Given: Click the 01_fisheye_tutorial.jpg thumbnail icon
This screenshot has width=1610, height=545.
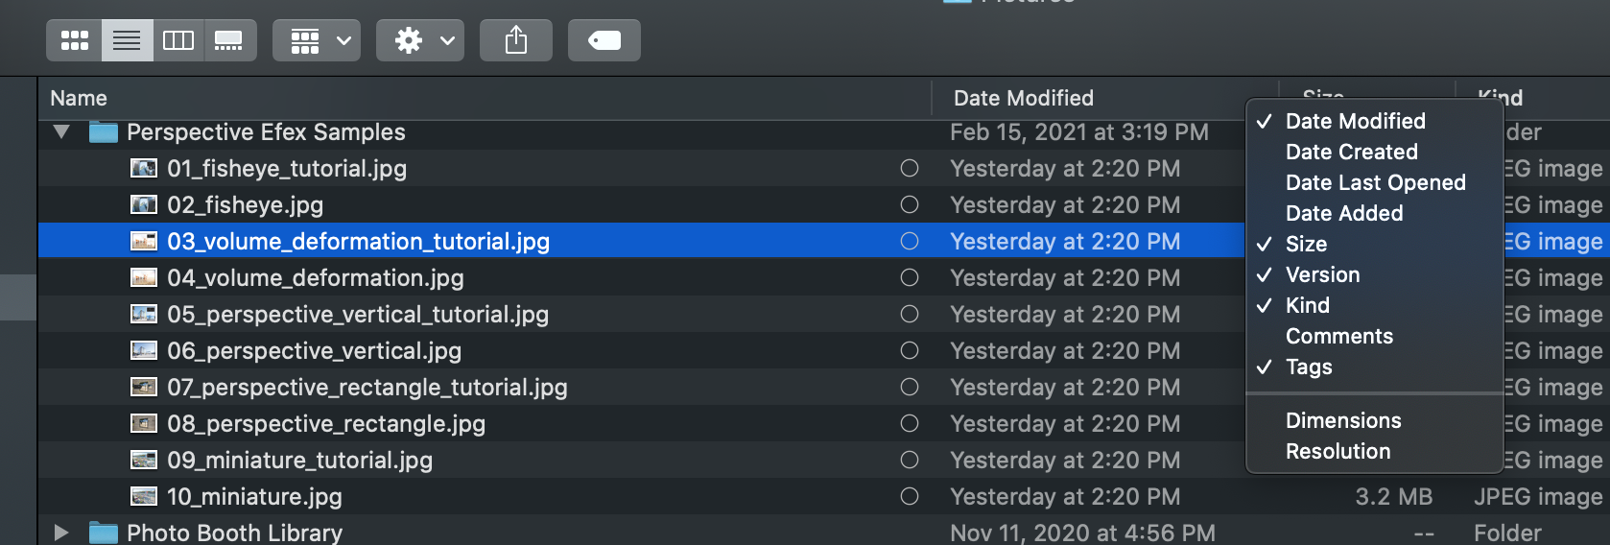Looking at the screenshot, I should 143,169.
